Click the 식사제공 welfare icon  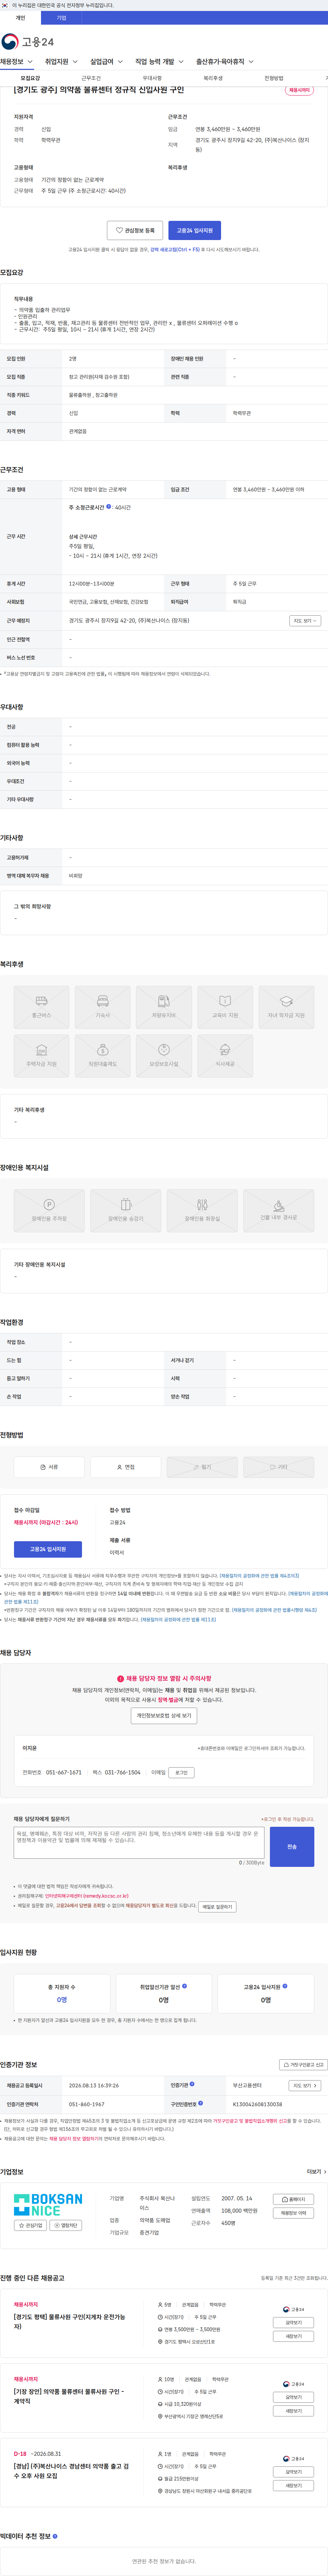click(225, 1056)
